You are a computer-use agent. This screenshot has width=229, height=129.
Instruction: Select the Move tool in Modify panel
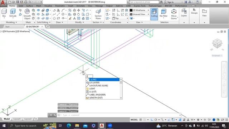tap(79, 10)
